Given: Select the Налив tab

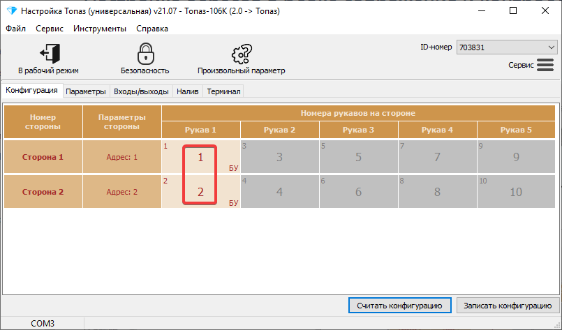Looking at the screenshot, I should pyautogui.click(x=188, y=91).
